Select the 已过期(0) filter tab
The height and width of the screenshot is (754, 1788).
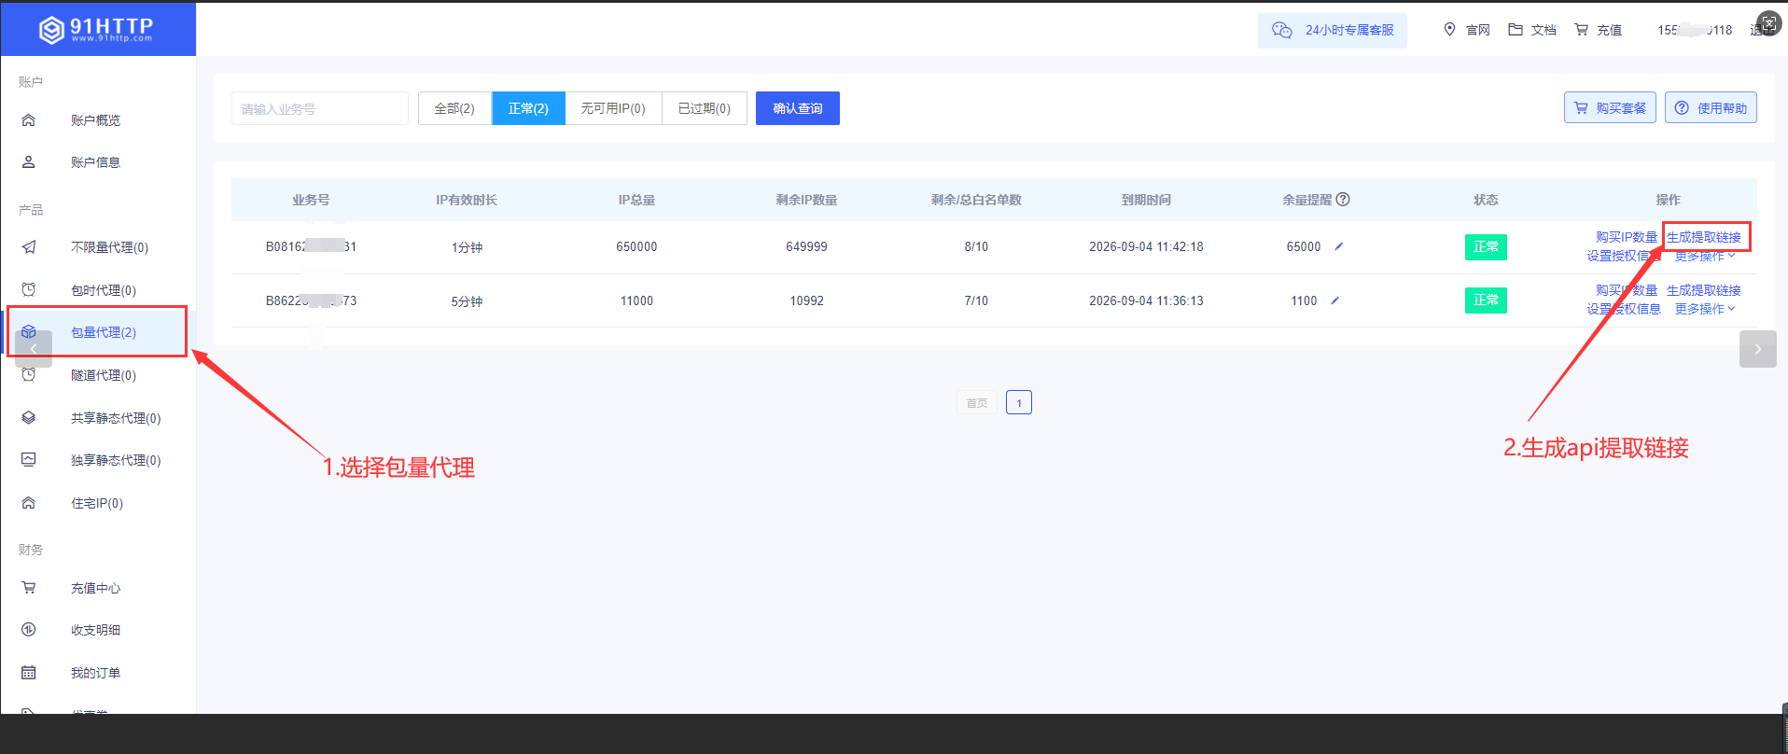pyautogui.click(x=704, y=108)
